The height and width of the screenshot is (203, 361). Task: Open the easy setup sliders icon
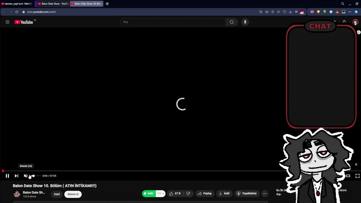click(x=296, y=12)
